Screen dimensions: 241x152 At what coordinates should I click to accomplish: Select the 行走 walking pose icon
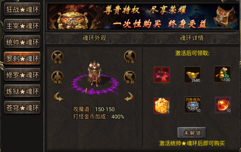click(130, 57)
